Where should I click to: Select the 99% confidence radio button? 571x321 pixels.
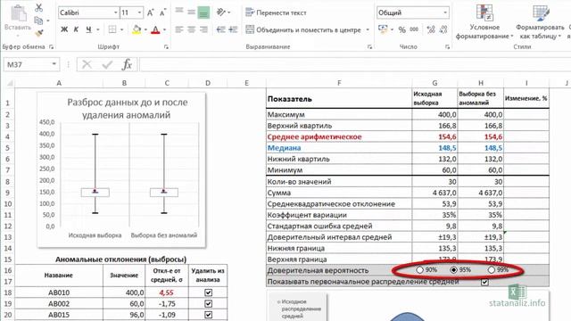click(492, 270)
